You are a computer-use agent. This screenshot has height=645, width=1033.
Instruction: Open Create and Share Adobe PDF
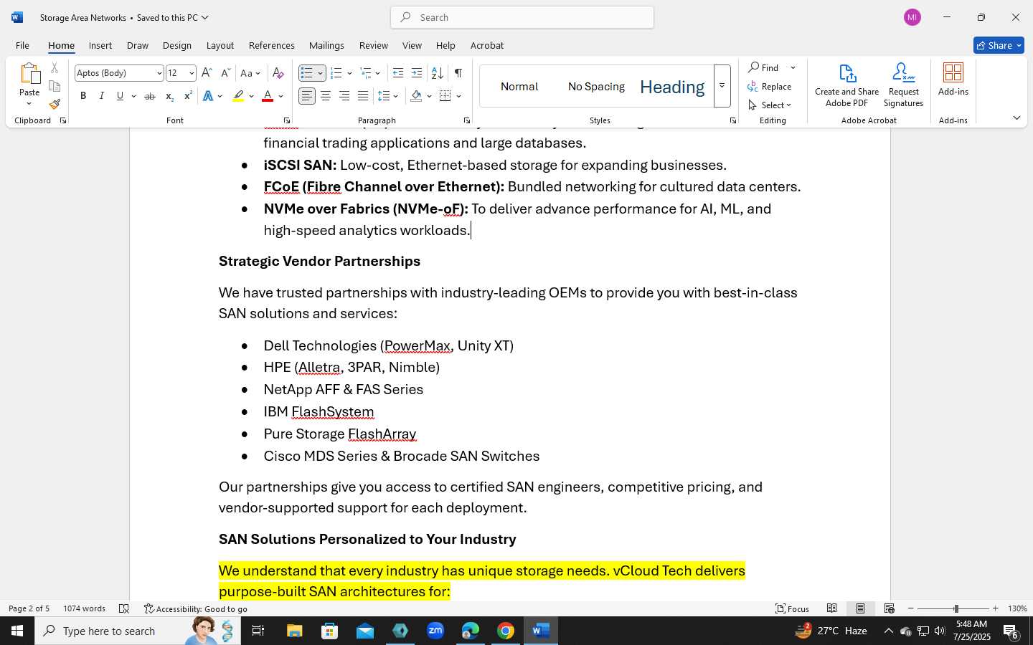pyautogui.click(x=846, y=85)
